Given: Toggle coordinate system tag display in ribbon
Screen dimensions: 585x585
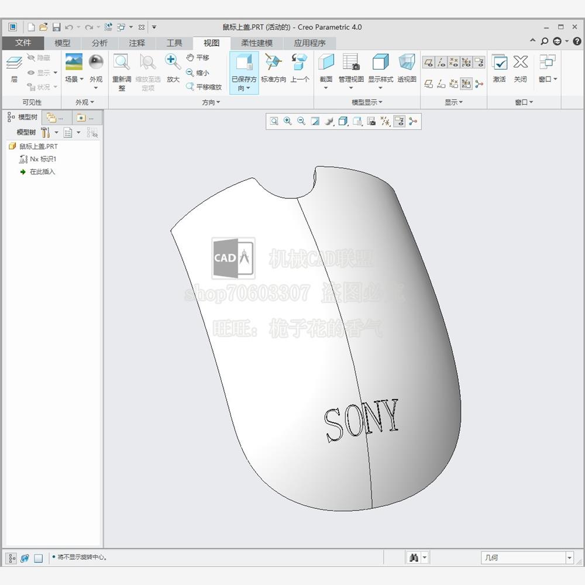Looking at the screenshot, I should [x=466, y=84].
